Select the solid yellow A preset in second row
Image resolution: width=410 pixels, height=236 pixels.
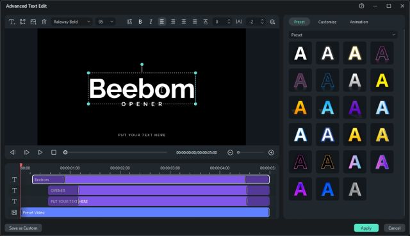point(382,80)
